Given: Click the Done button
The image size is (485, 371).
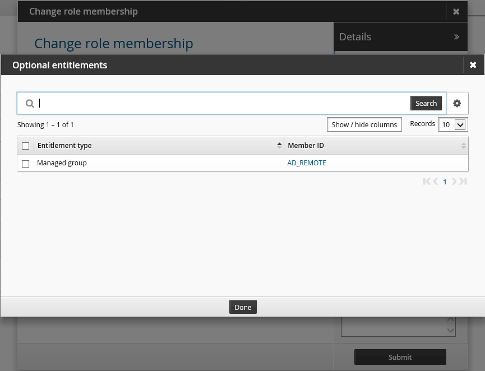Looking at the screenshot, I should coord(243,307).
